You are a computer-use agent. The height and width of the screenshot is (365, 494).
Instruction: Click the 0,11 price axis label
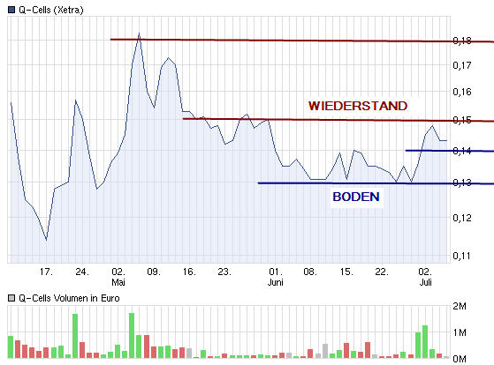pyautogui.click(x=462, y=256)
